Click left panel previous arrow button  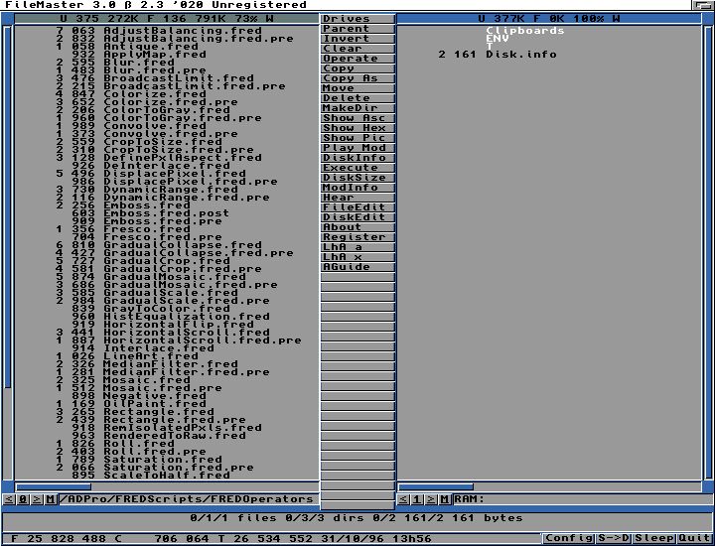tap(9, 499)
